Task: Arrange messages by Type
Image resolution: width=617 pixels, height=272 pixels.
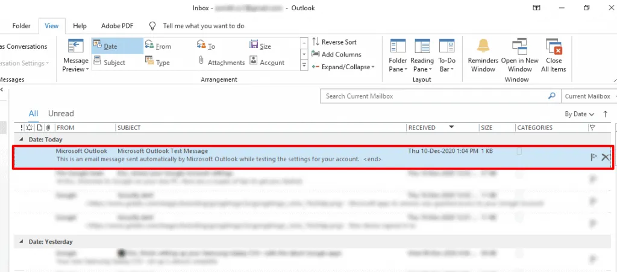Action: tap(157, 62)
